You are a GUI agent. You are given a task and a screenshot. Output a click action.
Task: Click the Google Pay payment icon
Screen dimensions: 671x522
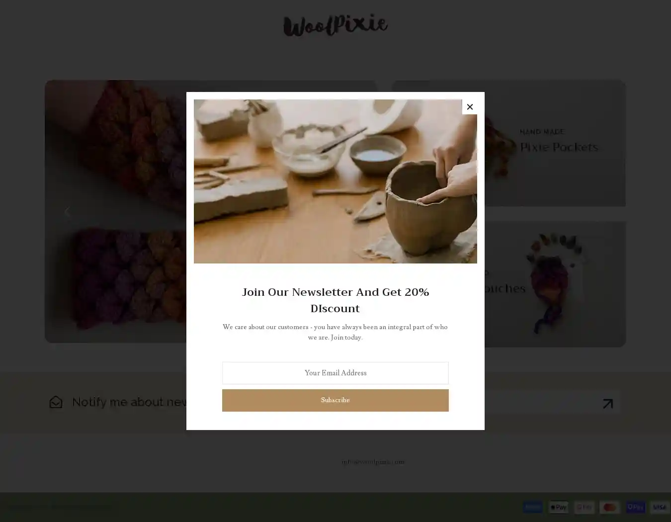[584, 507]
